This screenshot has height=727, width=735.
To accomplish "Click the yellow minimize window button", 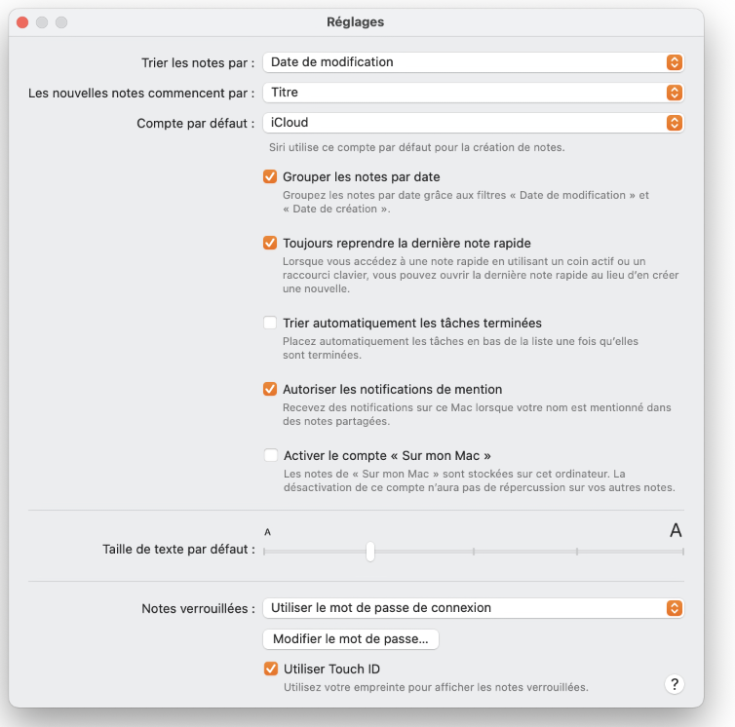I will [40, 21].
